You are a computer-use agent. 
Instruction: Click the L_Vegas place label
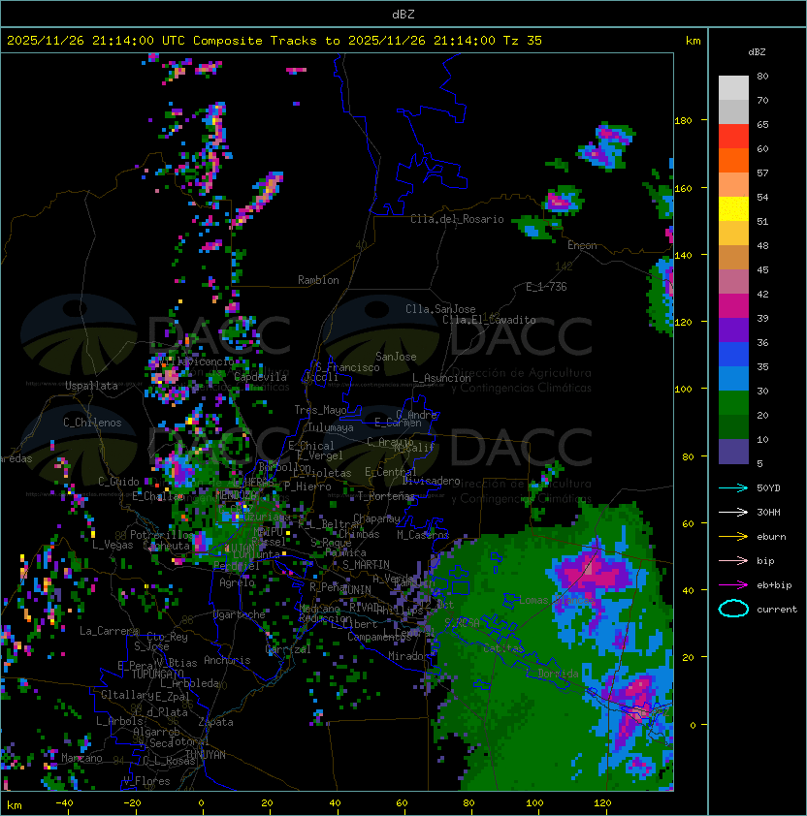pyautogui.click(x=113, y=545)
